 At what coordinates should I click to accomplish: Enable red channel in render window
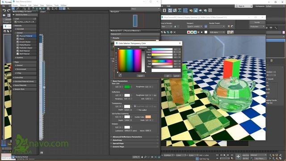(x=189, y=32)
